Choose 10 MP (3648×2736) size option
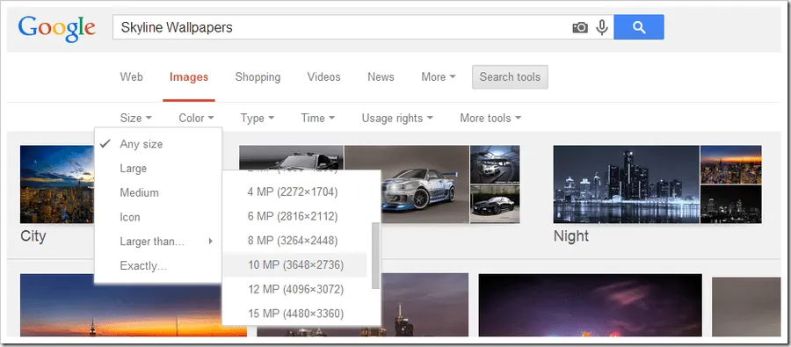The width and height of the screenshot is (791, 347). [x=295, y=265]
